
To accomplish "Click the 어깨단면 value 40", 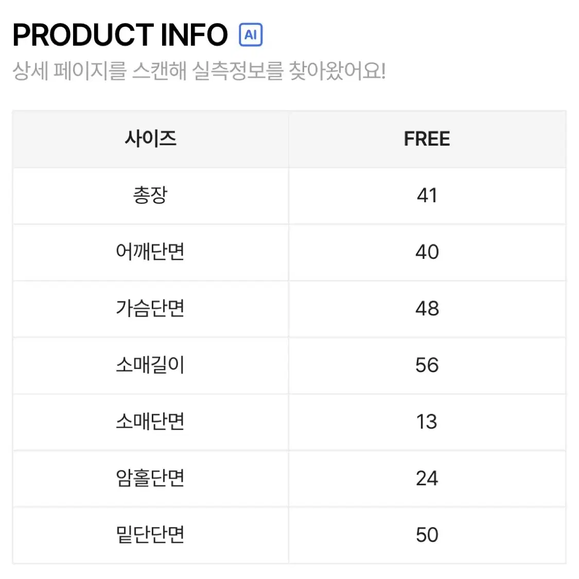I will pos(427,252).
